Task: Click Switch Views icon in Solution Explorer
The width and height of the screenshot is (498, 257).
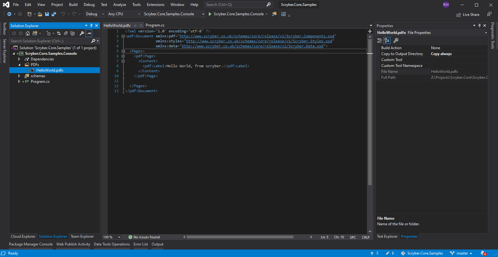Action: [x=35, y=33]
